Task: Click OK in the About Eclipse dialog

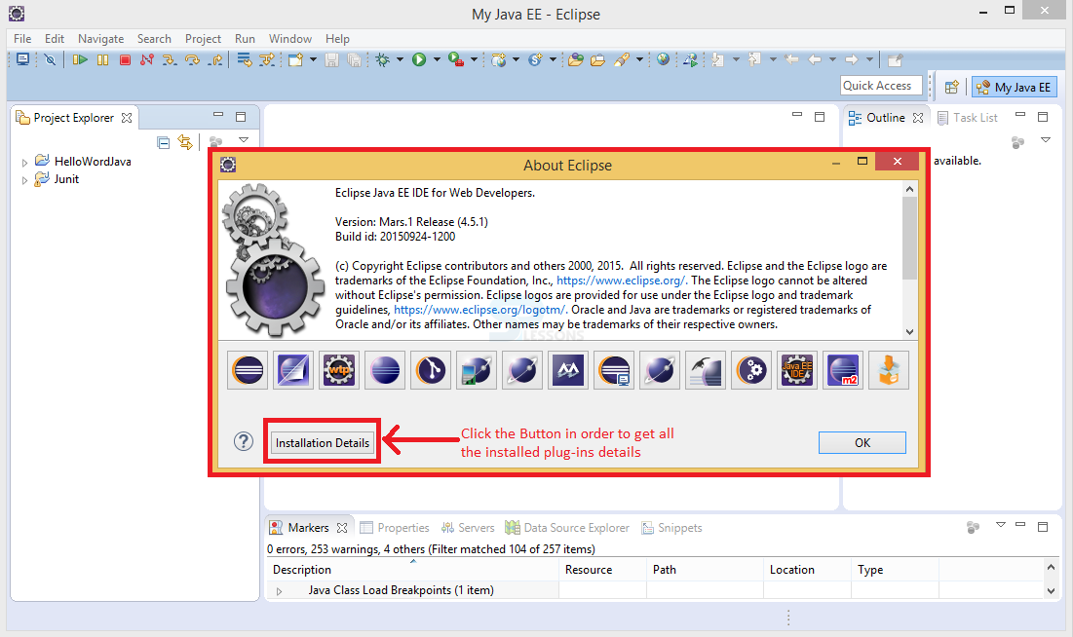Action: tap(862, 442)
